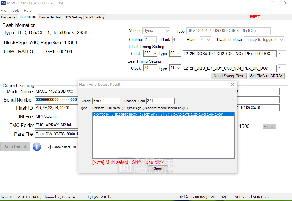292x201 pixels.
Task: Open best timing Clock 200 dropdown
Action: click(x=150, y=68)
